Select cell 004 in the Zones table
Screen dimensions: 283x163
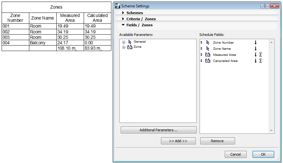point(15,43)
